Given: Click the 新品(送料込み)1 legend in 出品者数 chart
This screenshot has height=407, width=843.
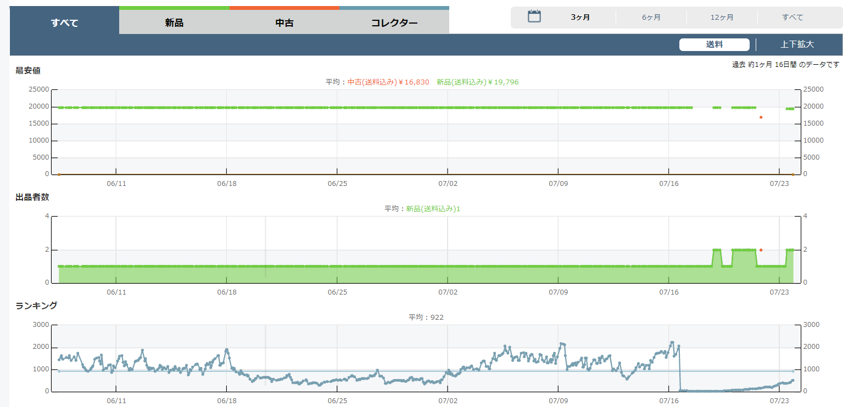Looking at the screenshot, I should [433, 209].
